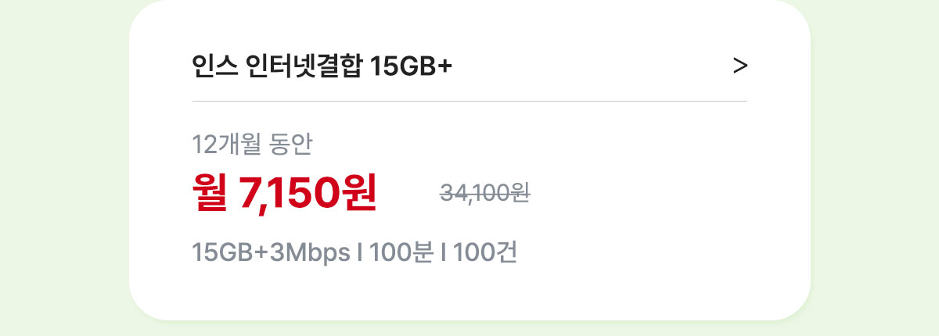939x336 pixels.
Task: Click the 15GB+3Mbps data allowance text
Action: coord(271,253)
